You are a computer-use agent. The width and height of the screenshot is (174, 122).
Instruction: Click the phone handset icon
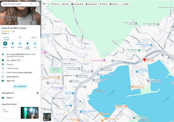[x=3, y=68]
